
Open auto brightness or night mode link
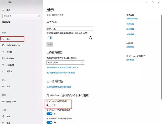click(59, 87)
